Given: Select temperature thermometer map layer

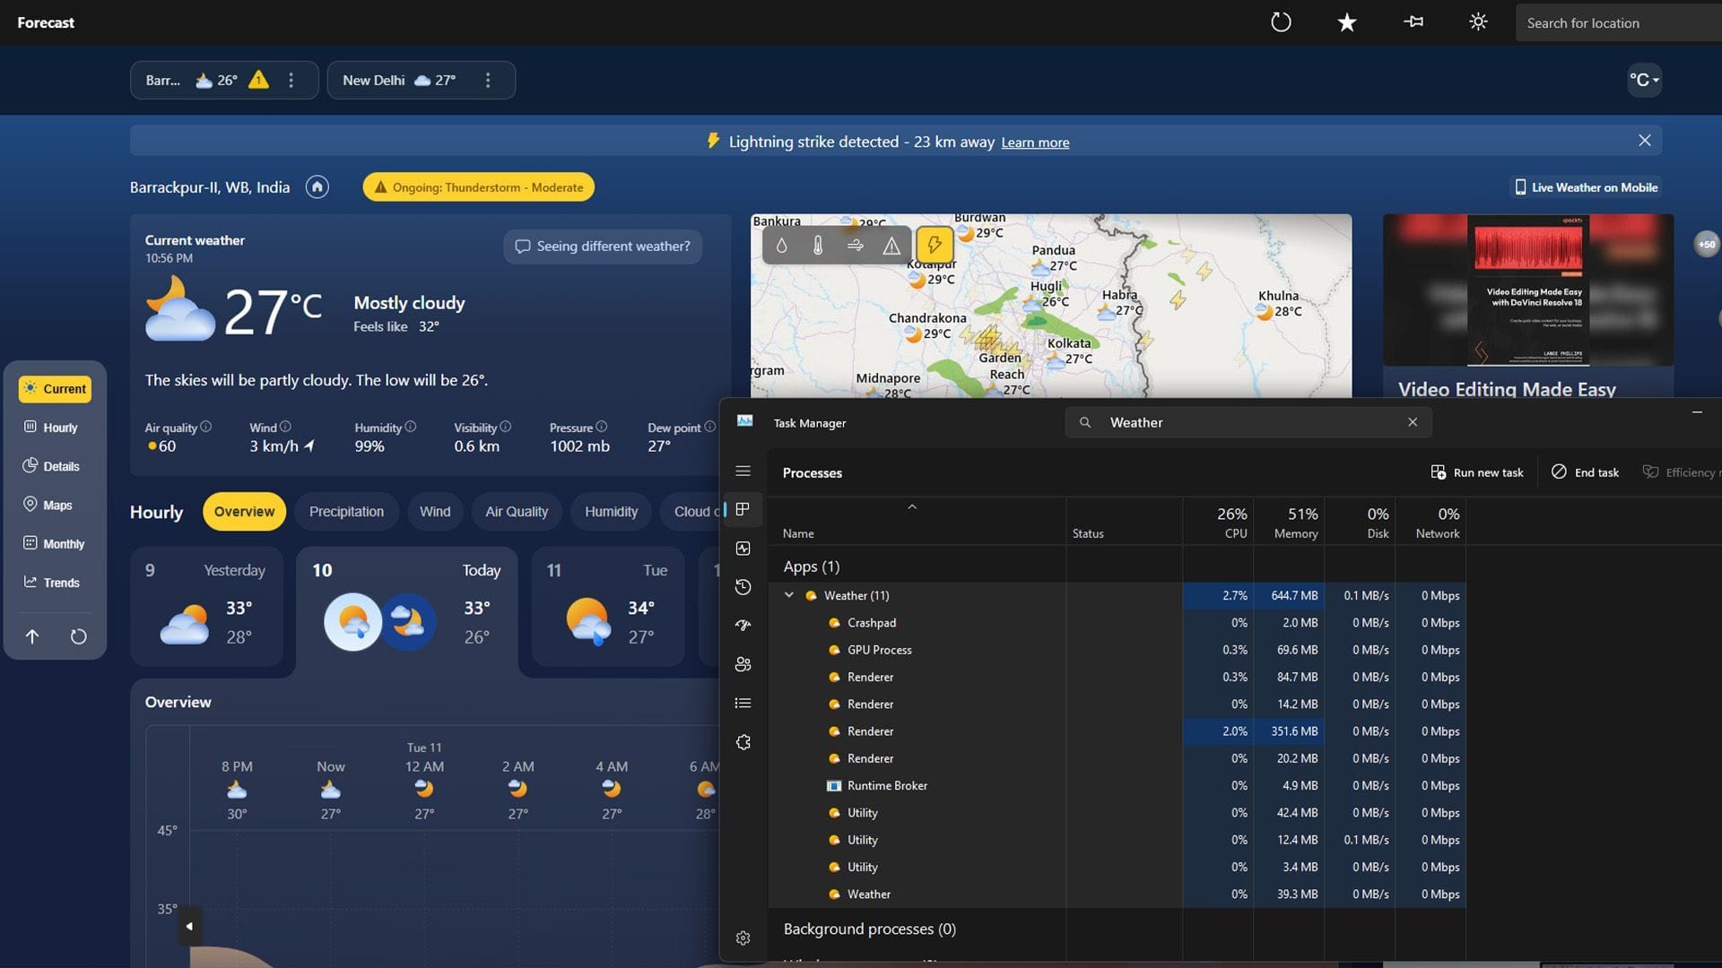Looking at the screenshot, I should click(818, 245).
